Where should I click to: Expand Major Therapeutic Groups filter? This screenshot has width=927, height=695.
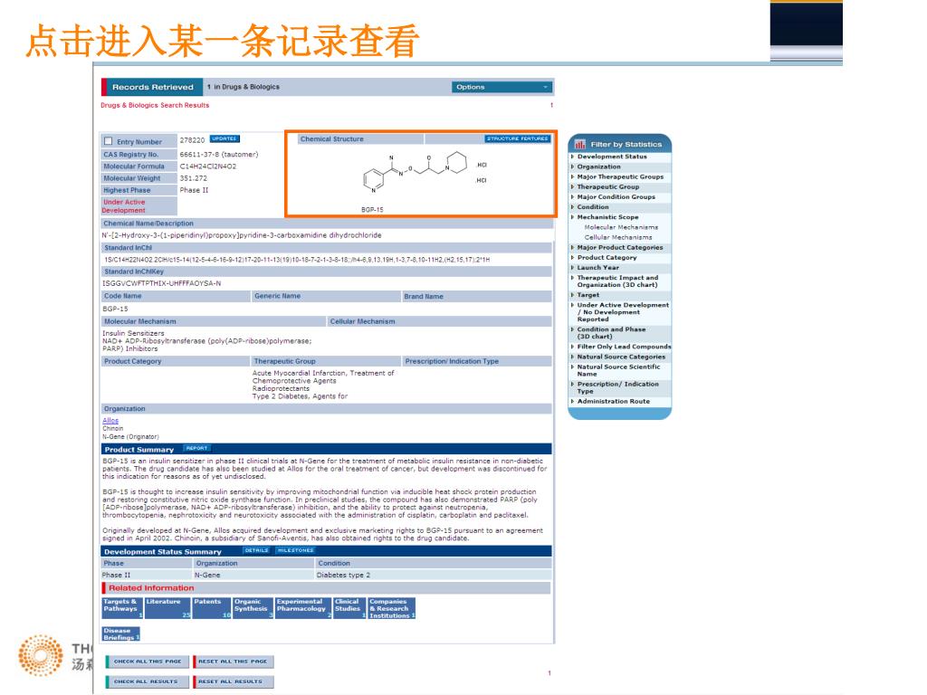(x=620, y=176)
